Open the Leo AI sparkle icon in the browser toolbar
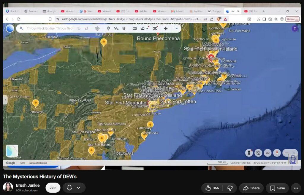The image size is (304, 195). (276, 19)
